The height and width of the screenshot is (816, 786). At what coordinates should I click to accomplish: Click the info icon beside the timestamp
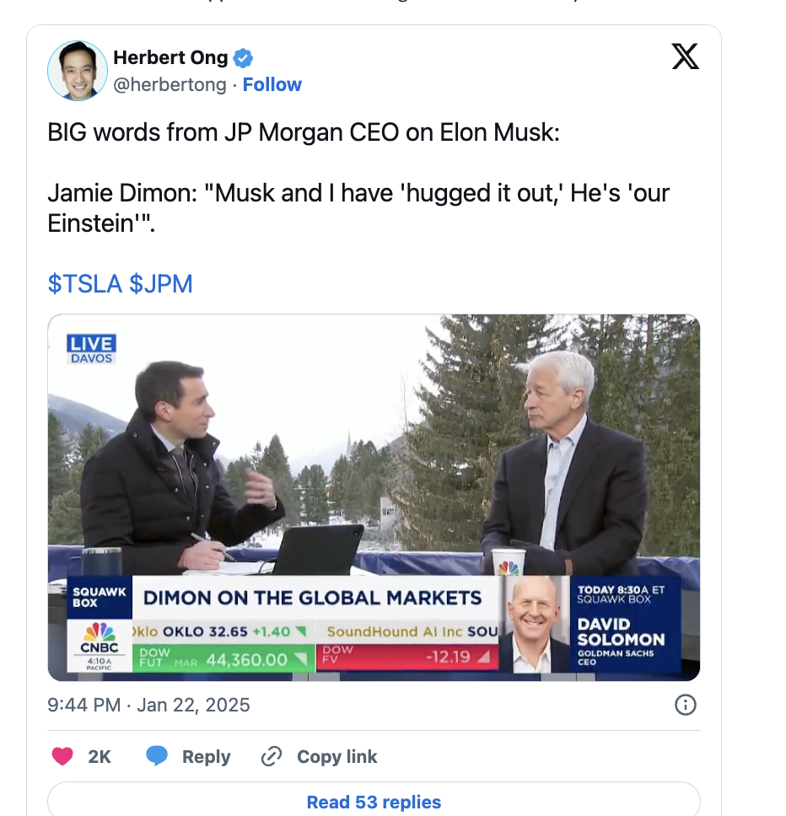(x=686, y=705)
